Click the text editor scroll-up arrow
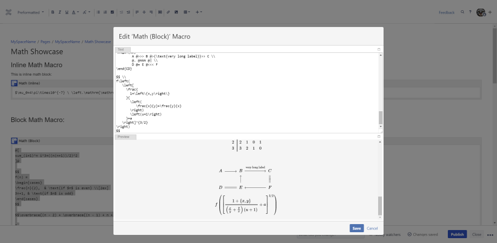 click(x=381, y=55)
